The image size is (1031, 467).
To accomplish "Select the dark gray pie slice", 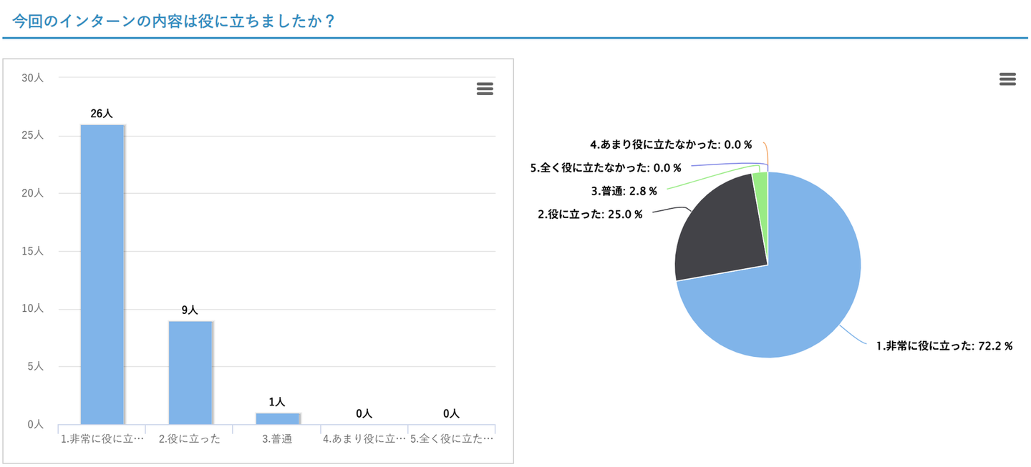I will pos(720,229).
